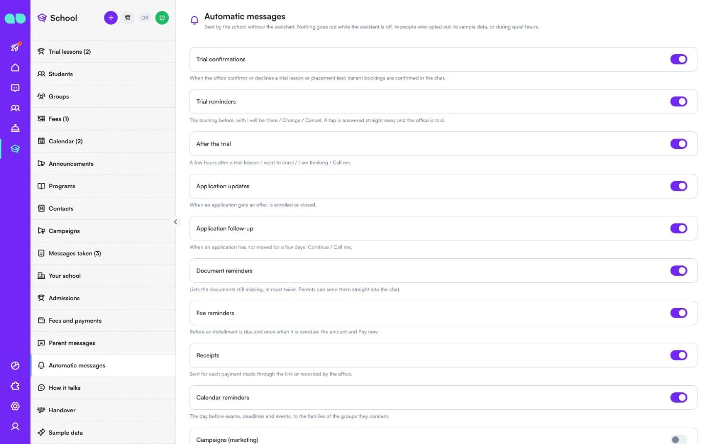Open the puzzle piece integrations icon
The image size is (711, 444).
15,386
